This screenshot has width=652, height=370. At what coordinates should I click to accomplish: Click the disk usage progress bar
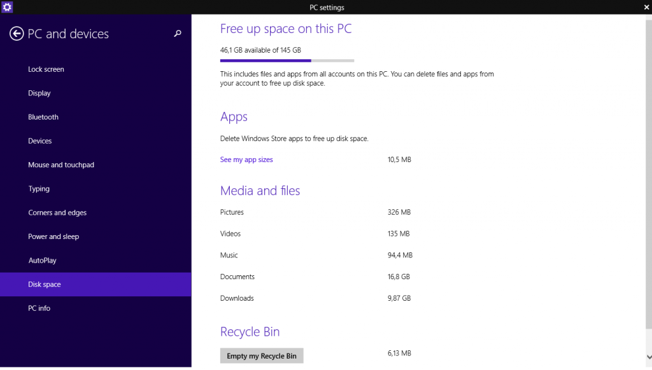tap(287, 60)
